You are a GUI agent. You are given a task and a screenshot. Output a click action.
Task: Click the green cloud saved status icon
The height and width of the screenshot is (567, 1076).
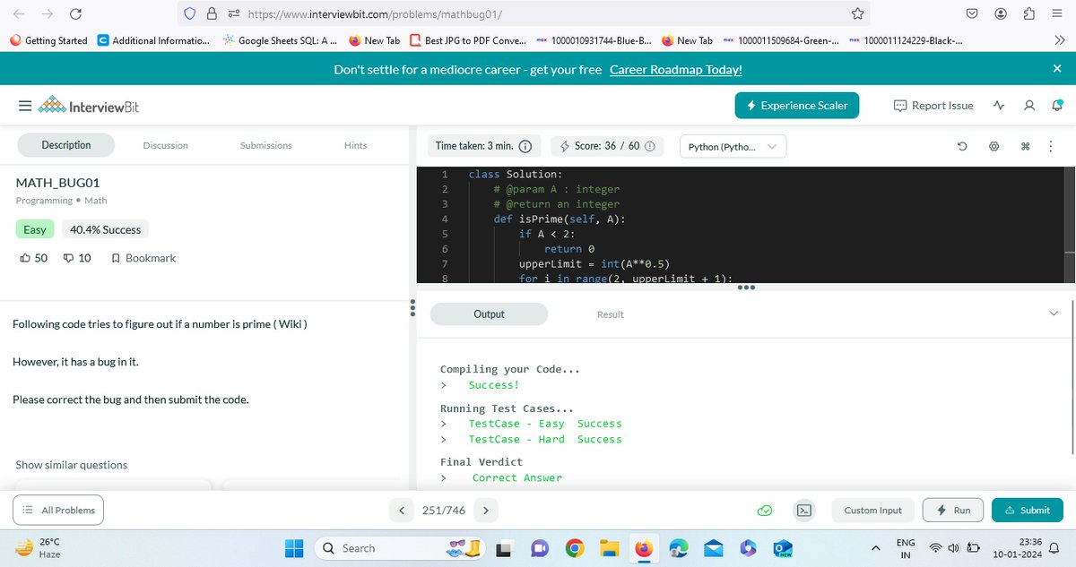(765, 511)
